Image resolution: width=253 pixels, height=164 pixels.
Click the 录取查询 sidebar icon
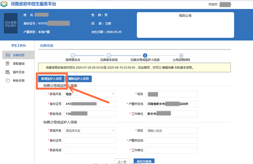[8, 64]
